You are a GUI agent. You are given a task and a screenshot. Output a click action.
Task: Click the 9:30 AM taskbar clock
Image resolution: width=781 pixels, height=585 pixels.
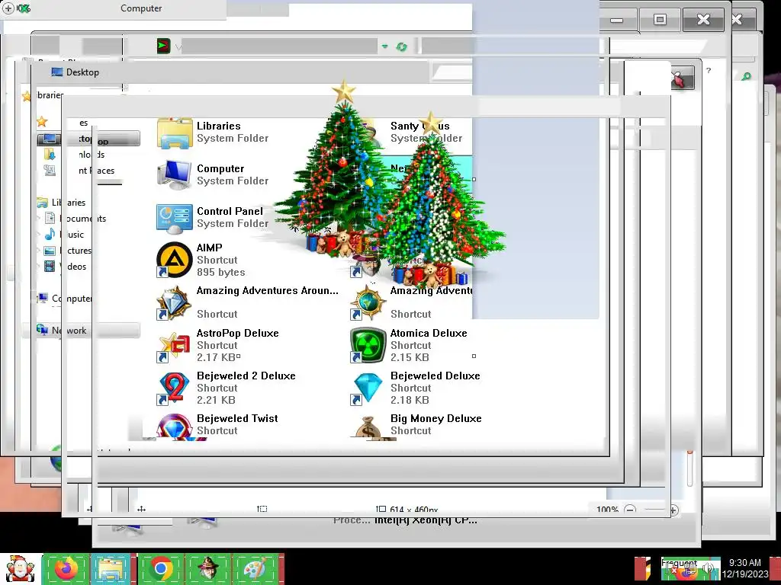(x=744, y=563)
